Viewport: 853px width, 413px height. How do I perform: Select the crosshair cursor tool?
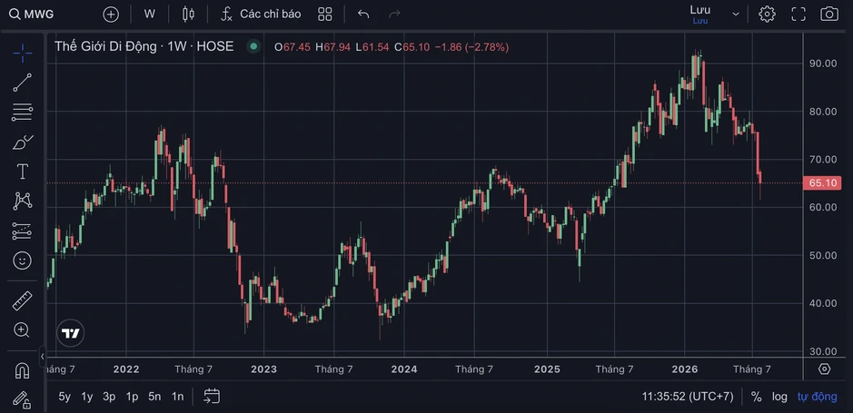click(x=23, y=54)
